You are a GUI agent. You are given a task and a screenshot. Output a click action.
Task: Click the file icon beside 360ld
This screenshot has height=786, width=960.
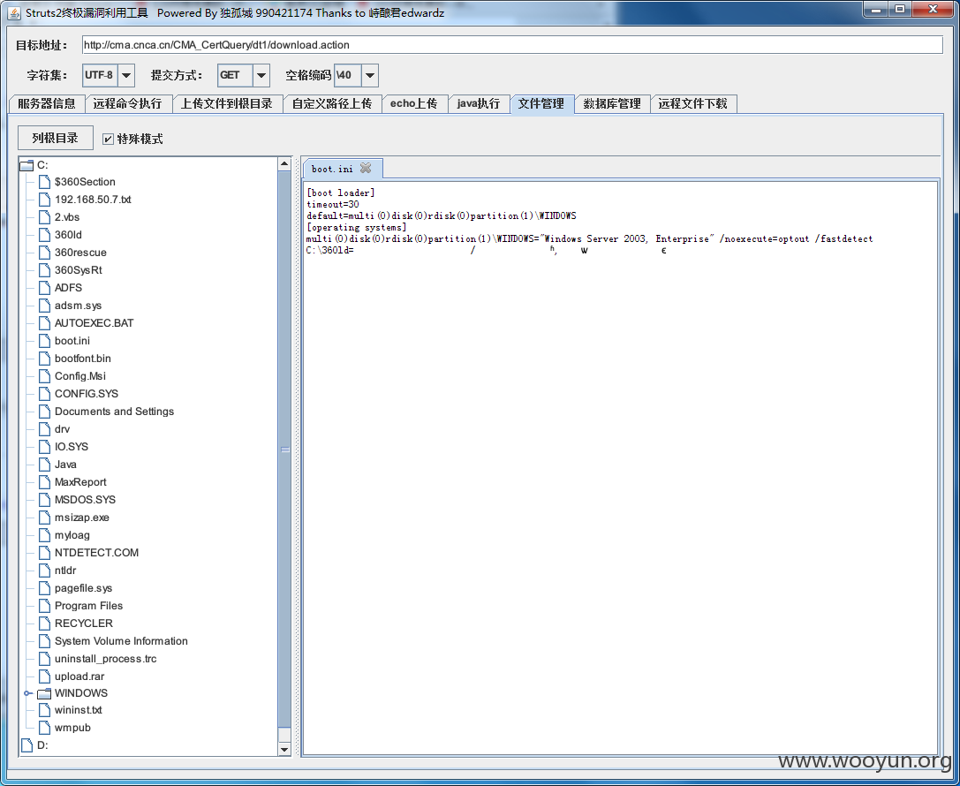point(44,235)
